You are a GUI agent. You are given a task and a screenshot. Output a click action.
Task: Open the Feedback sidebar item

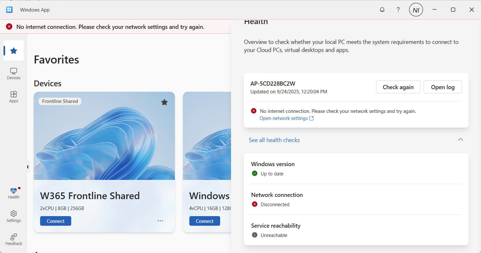coord(13,240)
